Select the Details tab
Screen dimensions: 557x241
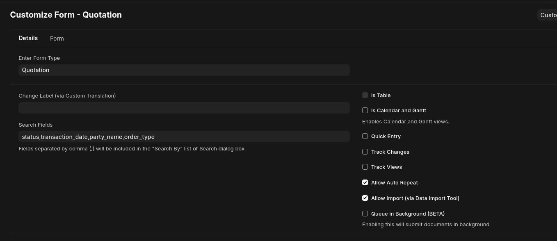(28, 38)
